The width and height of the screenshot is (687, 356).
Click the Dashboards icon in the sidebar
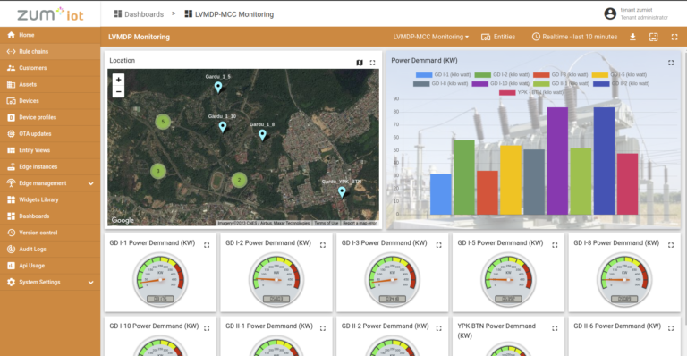pos(11,216)
